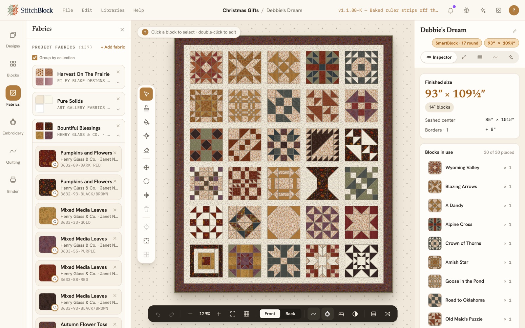This screenshot has width=525, height=328.
Task: Switch to the resize arrows tab
Action: (x=464, y=57)
